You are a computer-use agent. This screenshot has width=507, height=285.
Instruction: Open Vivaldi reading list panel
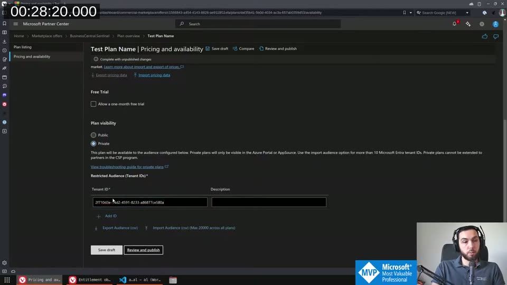point(5,32)
